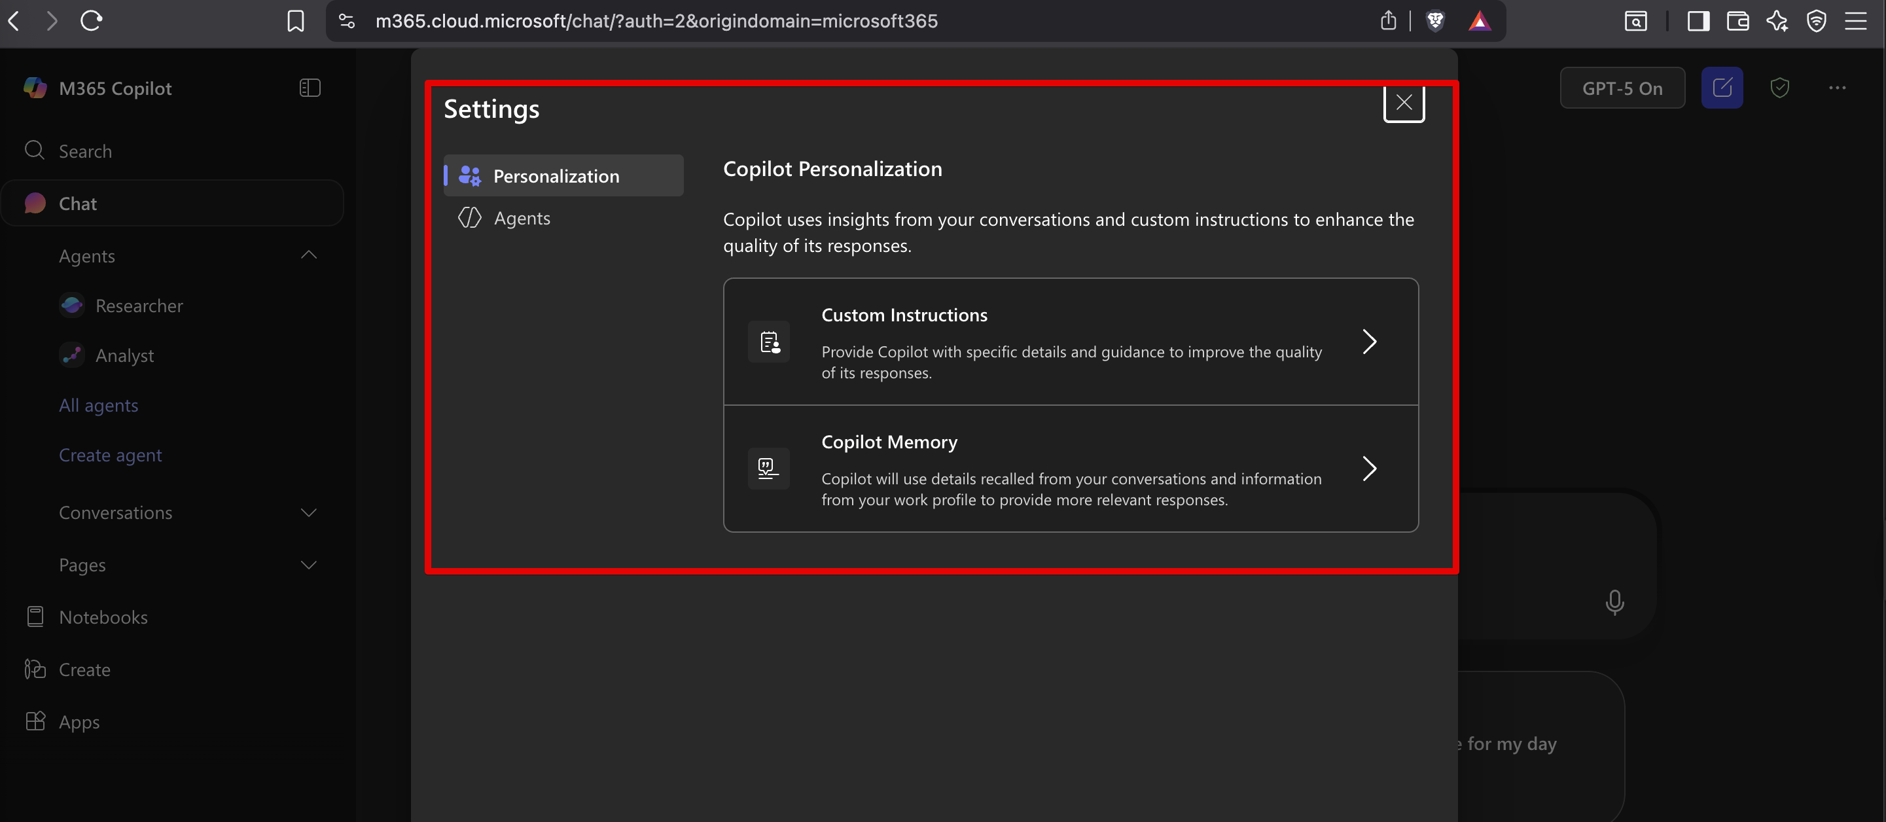Open the All agents link
This screenshot has height=822, width=1886.
[99, 404]
